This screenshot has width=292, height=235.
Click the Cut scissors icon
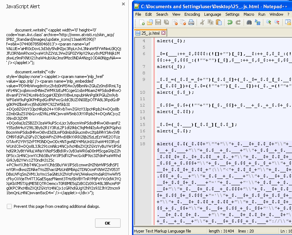202,22
